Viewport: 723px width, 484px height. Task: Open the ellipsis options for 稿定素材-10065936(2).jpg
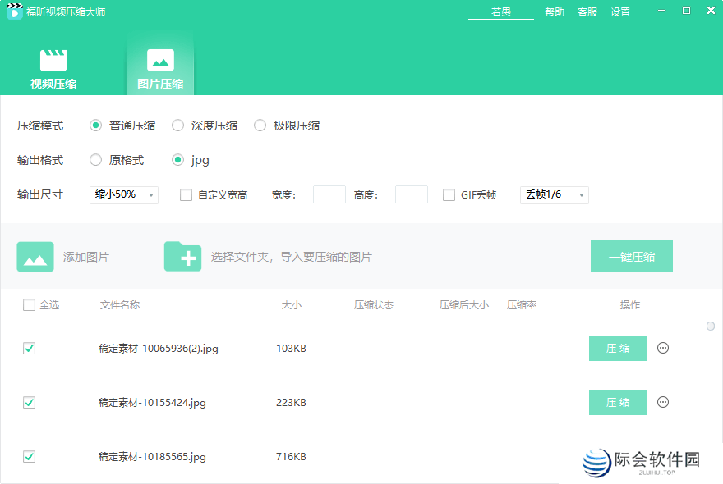[x=663, y=348]
